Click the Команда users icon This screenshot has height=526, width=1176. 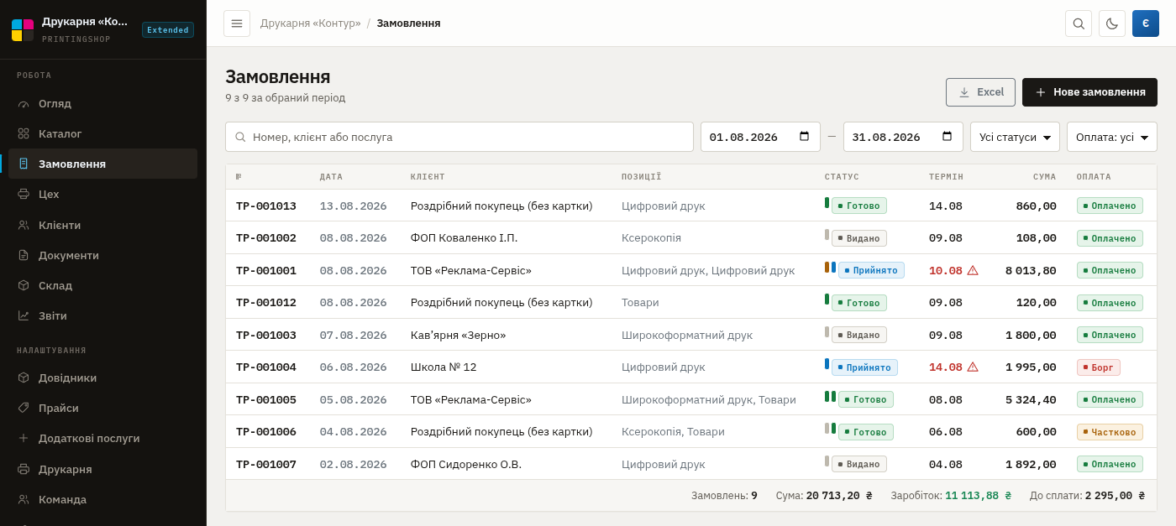24,499
